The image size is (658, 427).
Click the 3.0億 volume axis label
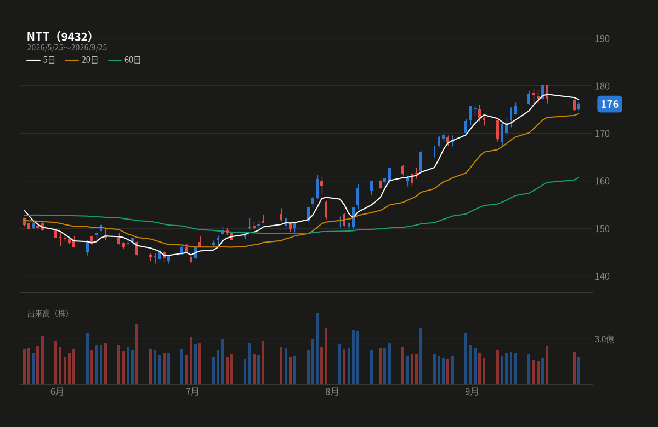[604, 339]
